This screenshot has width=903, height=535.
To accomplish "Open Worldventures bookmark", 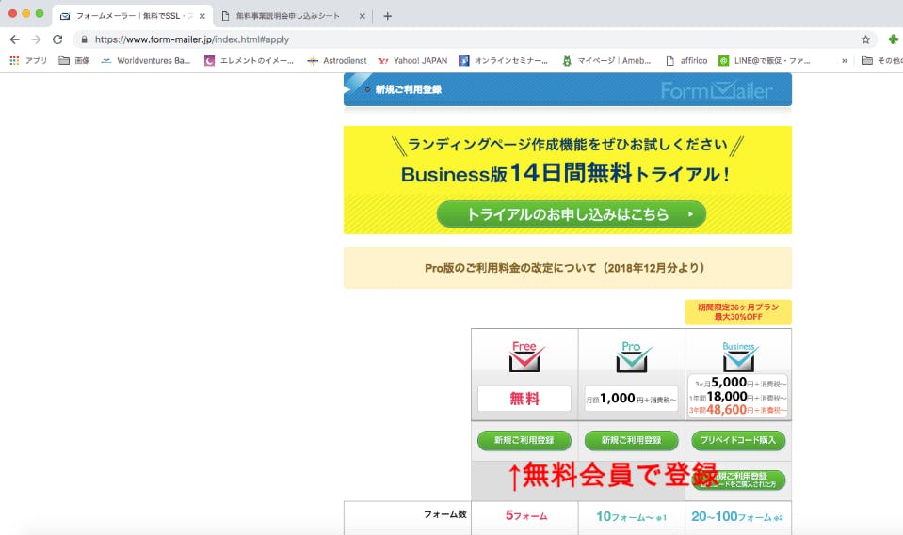I will pos(146,60).
